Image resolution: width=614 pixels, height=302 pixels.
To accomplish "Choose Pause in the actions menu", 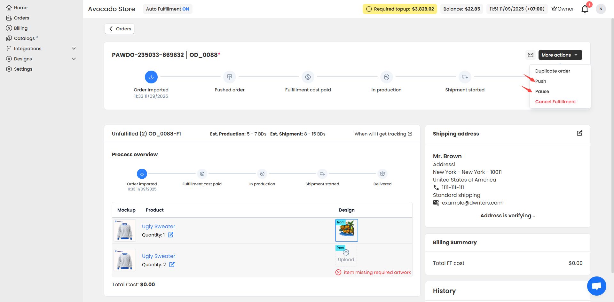I will click(542, 91).
